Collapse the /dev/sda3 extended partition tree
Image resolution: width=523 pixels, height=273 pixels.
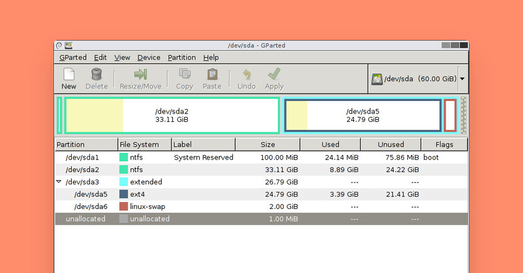pyautogui.click(x=59, y=182)
